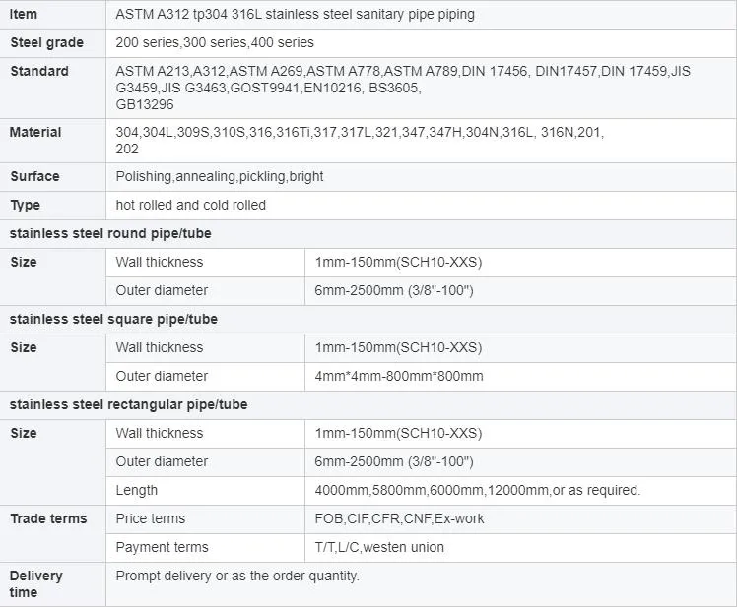Click the stainless steel square pipe/tube heading

point(113,319)
